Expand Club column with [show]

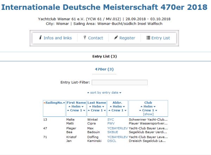pos(148,114)
